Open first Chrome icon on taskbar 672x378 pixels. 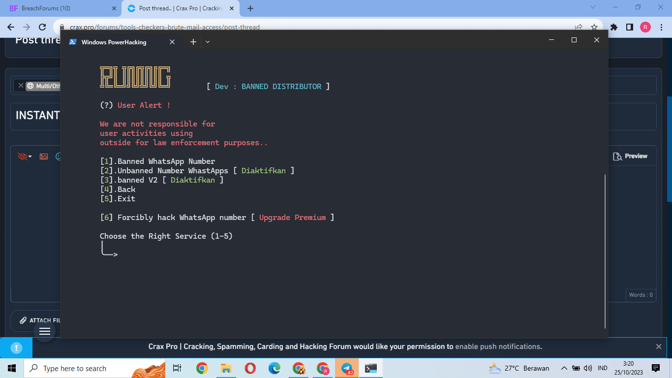click(x=202, y=368)
